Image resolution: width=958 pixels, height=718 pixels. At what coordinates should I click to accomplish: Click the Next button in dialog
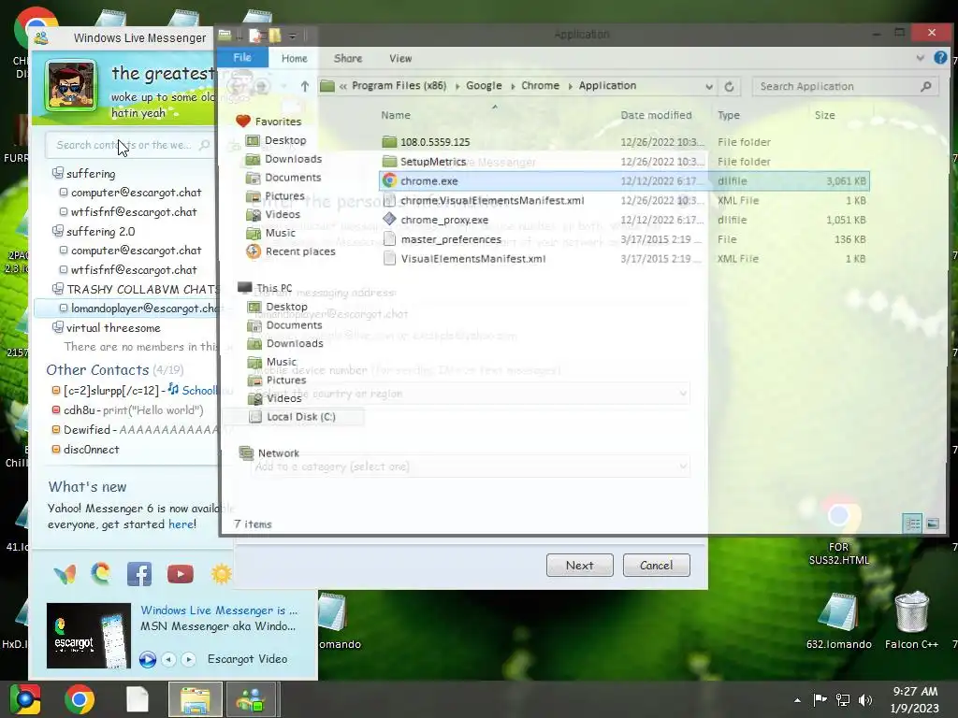579,566
